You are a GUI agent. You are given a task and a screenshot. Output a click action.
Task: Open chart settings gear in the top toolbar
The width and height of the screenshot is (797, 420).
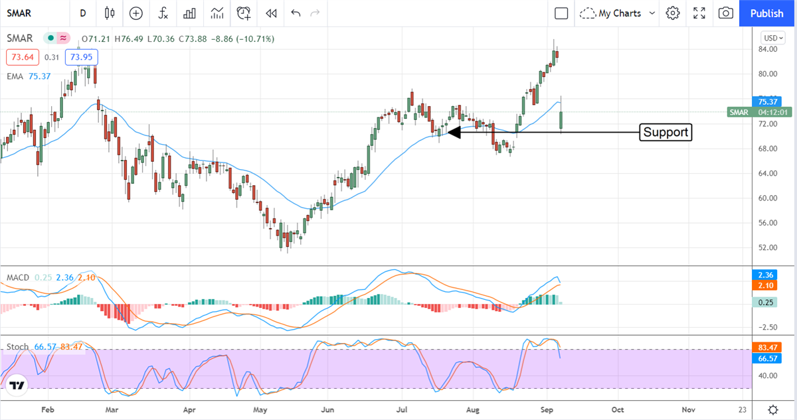(673, 13)
